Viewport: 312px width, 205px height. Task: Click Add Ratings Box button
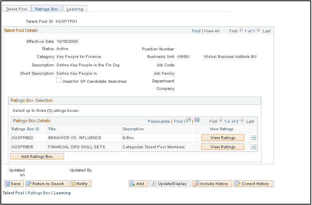pyautogui.click(x=37, y=156)
